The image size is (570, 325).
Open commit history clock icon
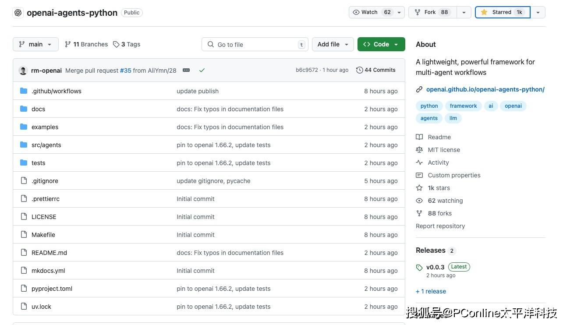359,70
